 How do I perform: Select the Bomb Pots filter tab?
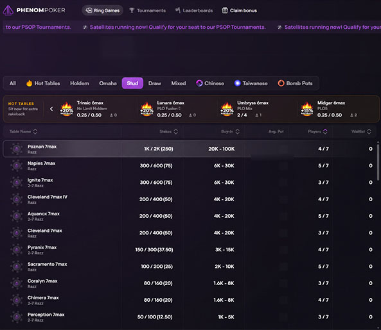(295, 83)
